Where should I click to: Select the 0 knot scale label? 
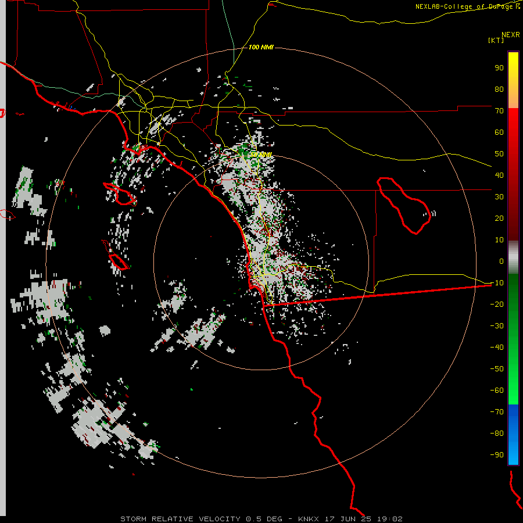coord(501,261)
